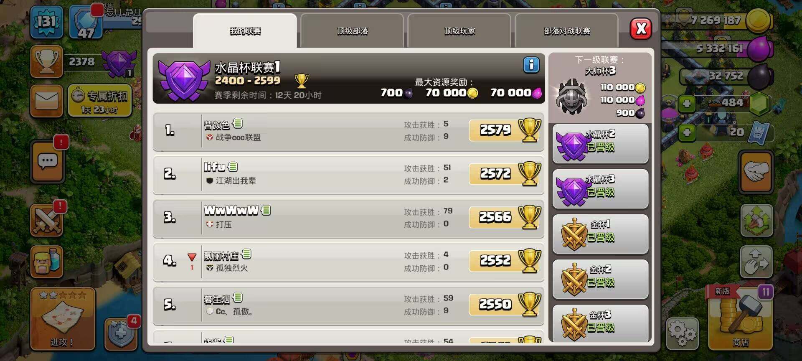Select first-ranked player 昔颜色 row
Viewport: 802px width, 361px height.
(x=348, y=131)
